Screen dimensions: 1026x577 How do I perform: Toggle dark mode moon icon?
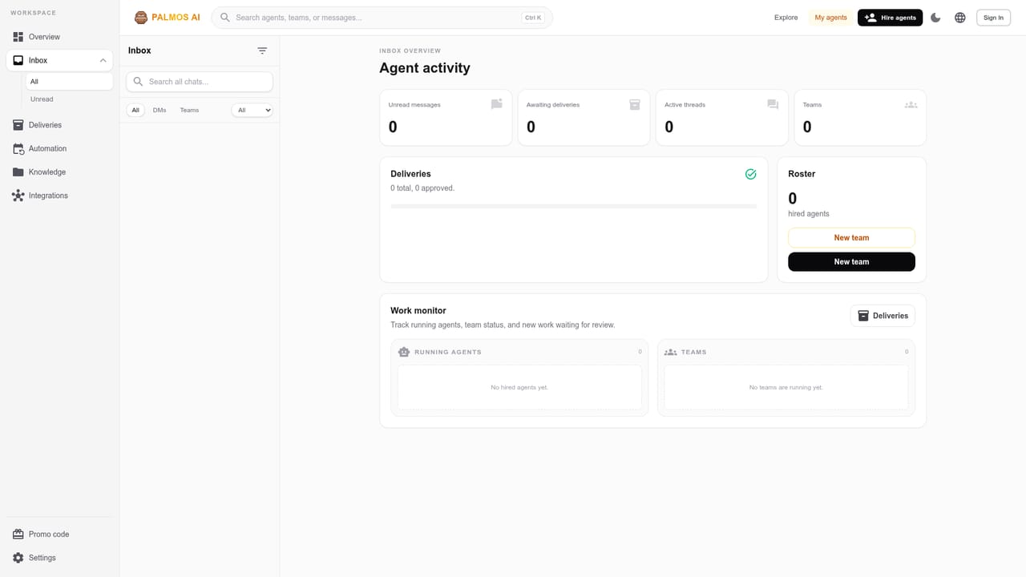coord(935,18)
